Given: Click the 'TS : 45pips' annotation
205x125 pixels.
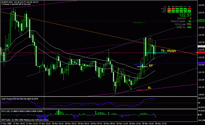Looking at the screenshot, I should [168, 51].
